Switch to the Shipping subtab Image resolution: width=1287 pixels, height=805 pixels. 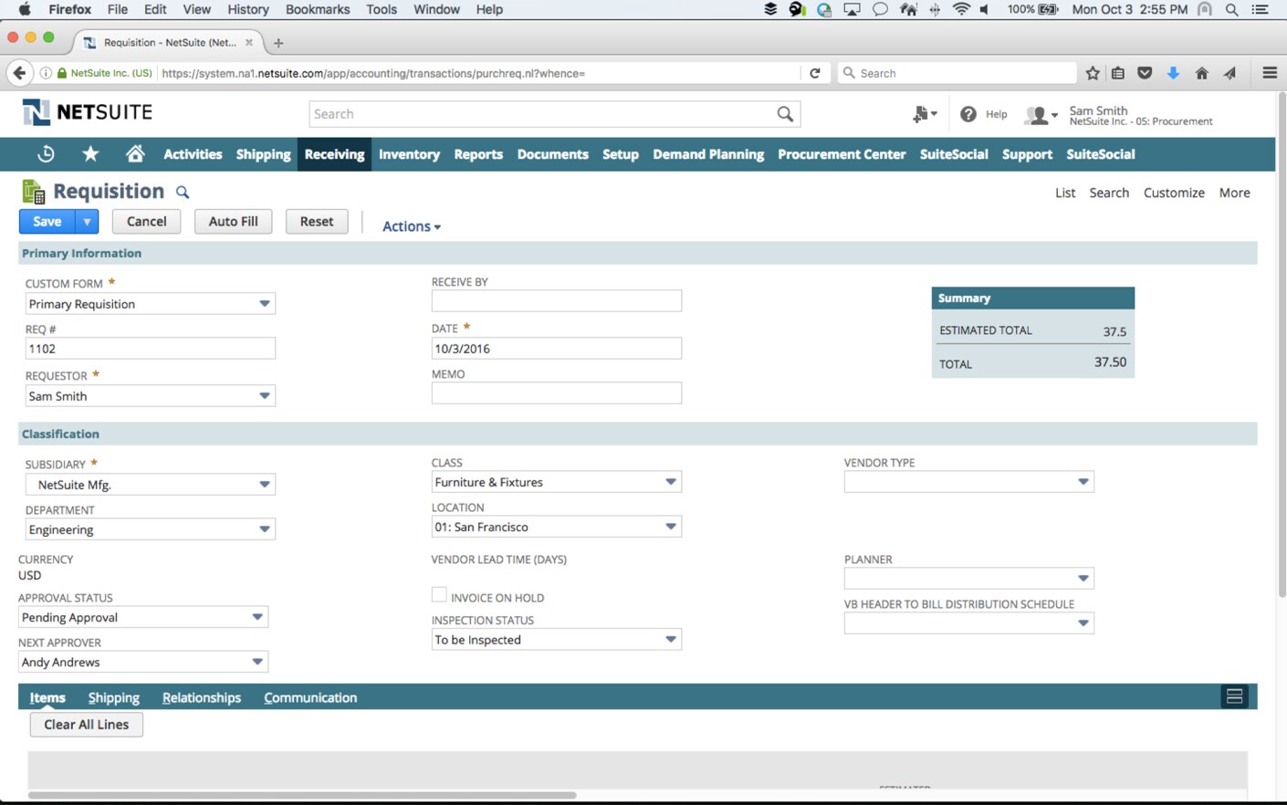click(x=114, y=697)
